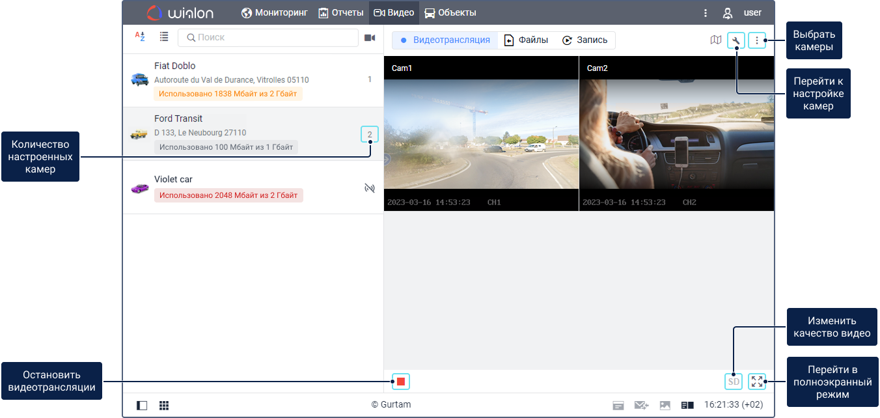
Task: Click the camera filter icon beside search
Action: (x=370, y=38)
